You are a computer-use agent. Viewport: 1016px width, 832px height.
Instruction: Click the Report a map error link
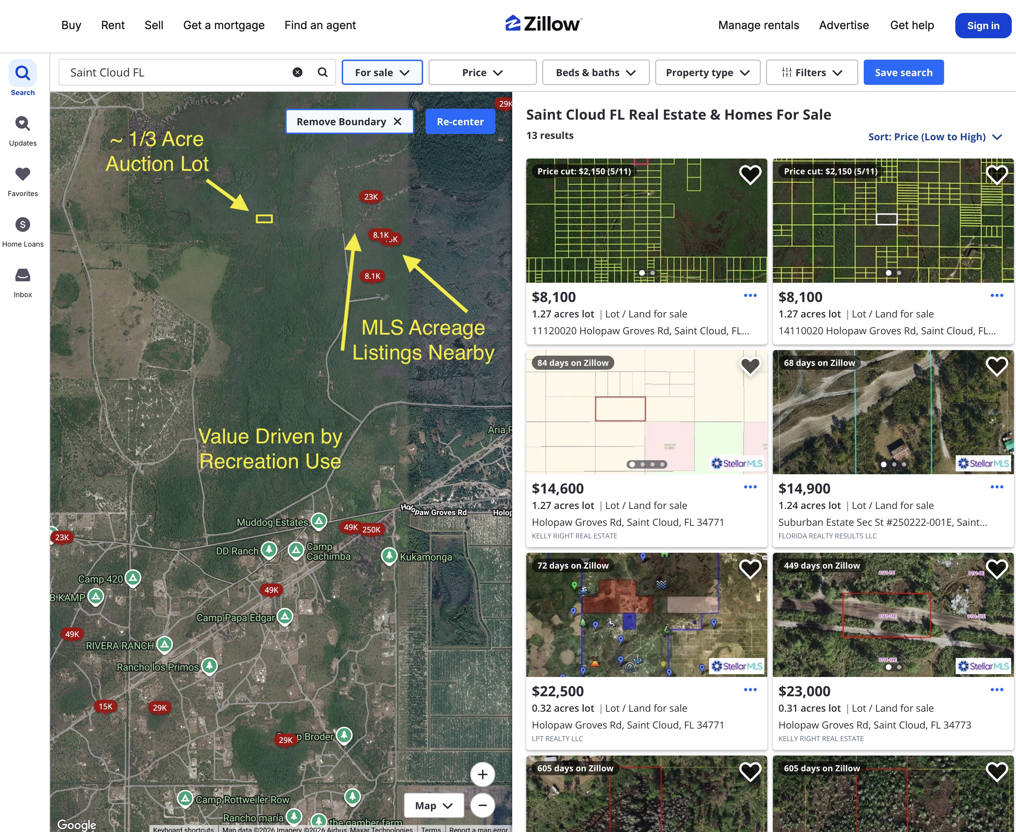pyautogui.click(x=478, y=828)
